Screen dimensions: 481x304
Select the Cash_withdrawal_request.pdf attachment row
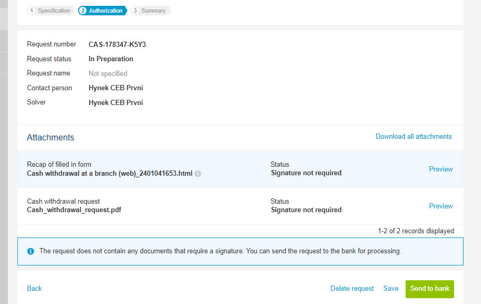(240, 206)
